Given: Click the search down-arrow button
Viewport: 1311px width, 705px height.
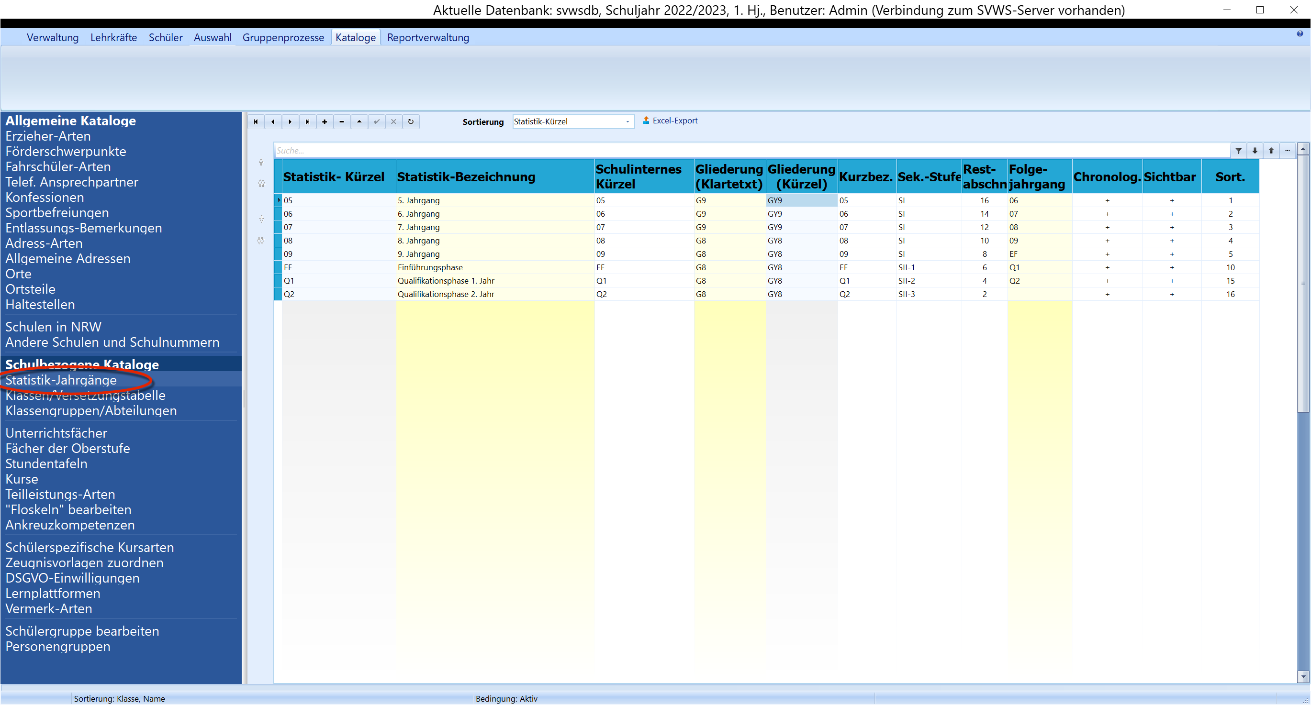Looking at the screenshot, I should (1255, 151).
